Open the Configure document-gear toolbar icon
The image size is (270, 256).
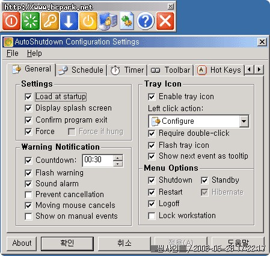pos(127,21)
